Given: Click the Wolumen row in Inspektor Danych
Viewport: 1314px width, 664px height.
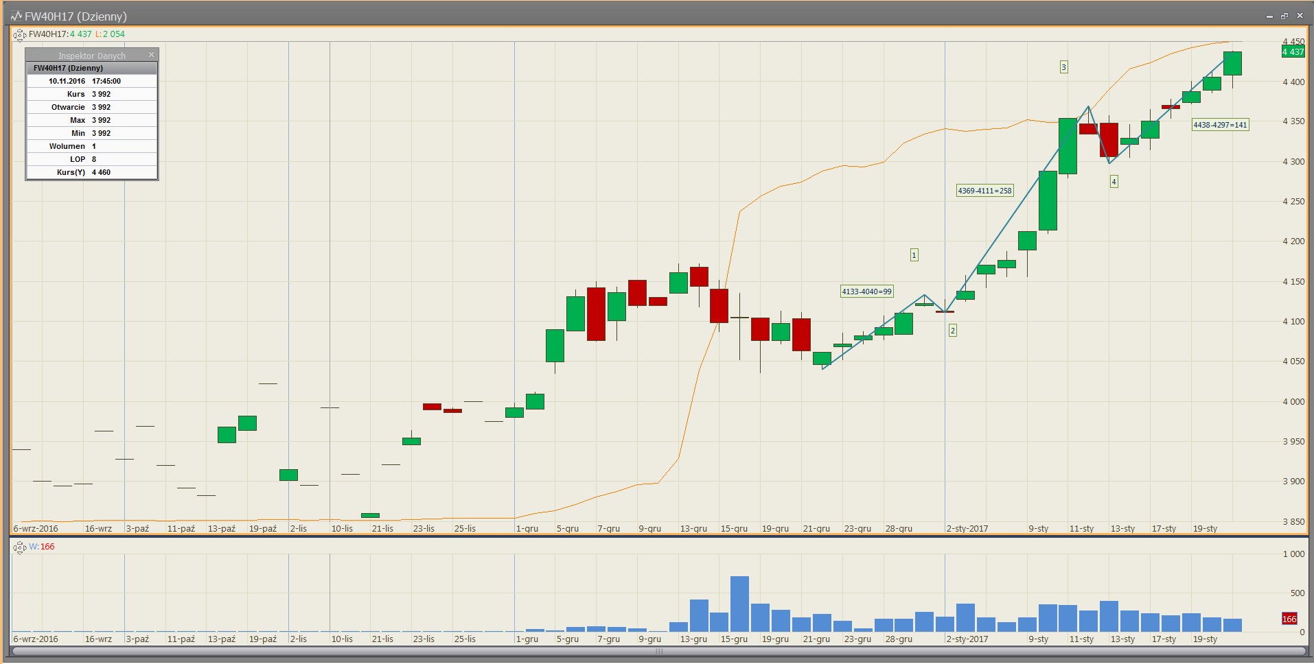Looking at the screenshot, I should [x=92, y=146].
